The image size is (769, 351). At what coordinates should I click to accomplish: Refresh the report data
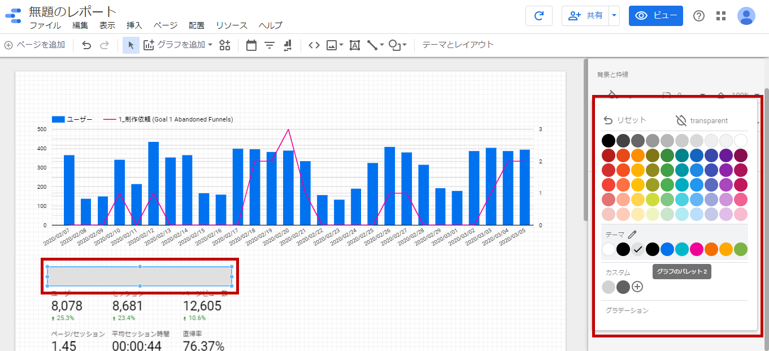tap(539, 16)
